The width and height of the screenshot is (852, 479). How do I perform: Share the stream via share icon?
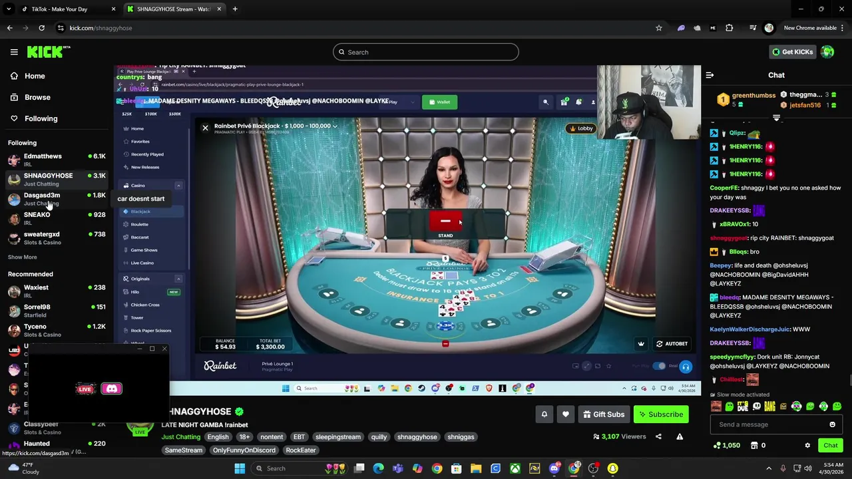click(658, 436)
